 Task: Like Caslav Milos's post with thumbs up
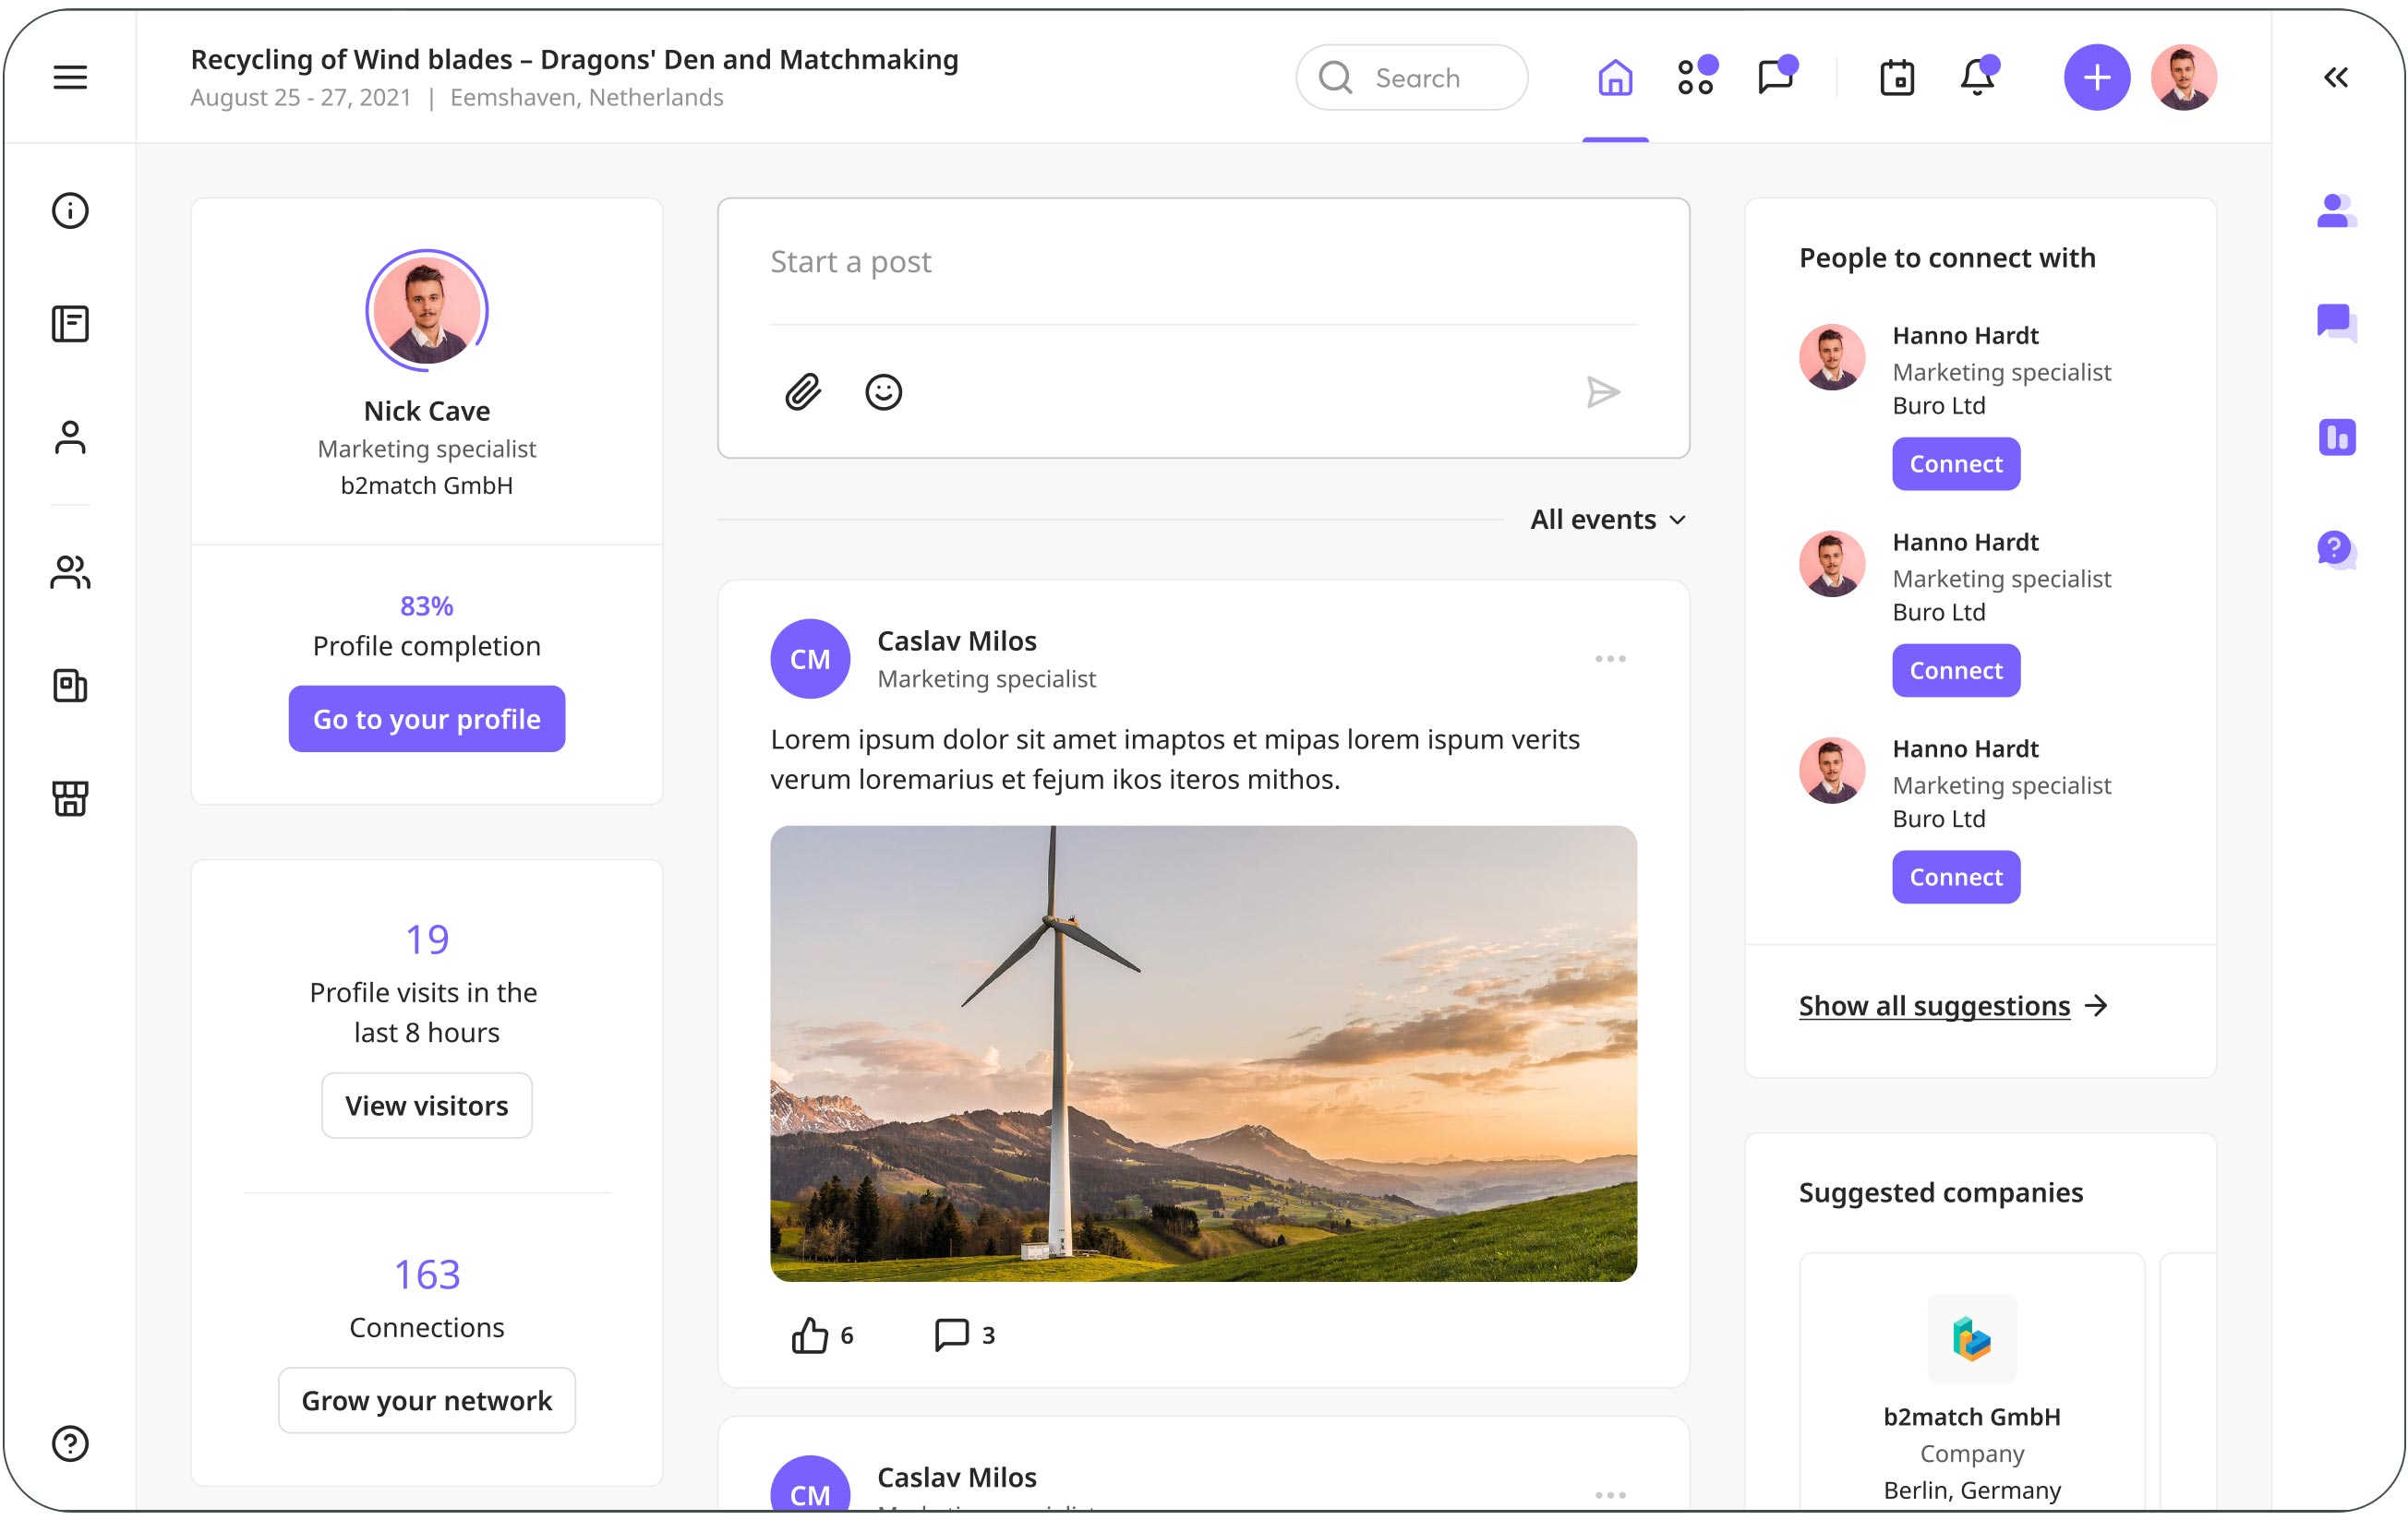(x=810, y=1335)
